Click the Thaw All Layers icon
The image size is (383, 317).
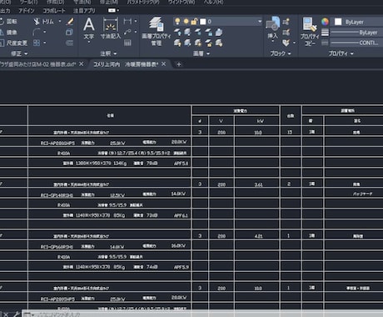point(198,43)
